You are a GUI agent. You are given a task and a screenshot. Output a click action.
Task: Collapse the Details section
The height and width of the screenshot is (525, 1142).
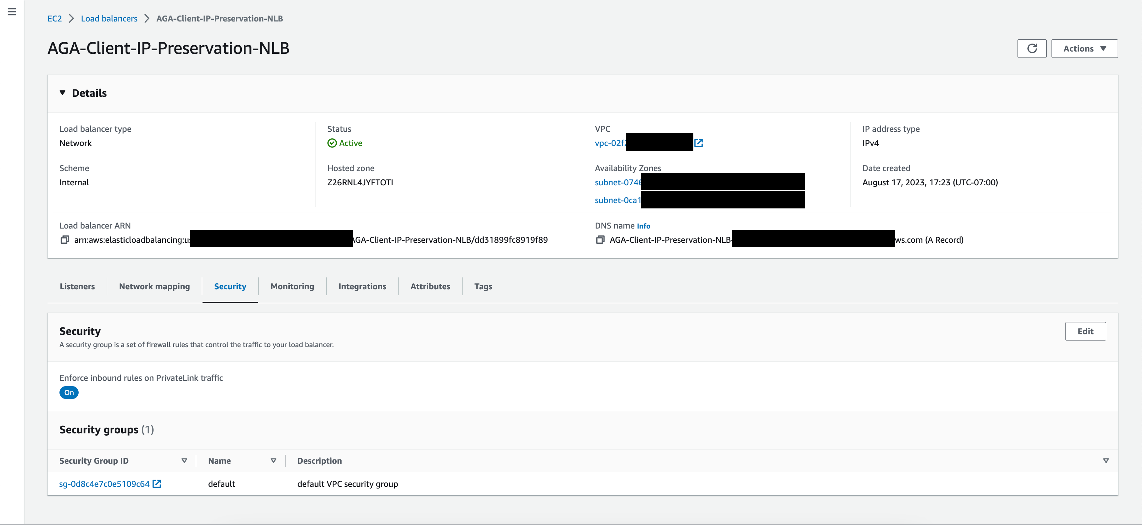pos(62,93)
